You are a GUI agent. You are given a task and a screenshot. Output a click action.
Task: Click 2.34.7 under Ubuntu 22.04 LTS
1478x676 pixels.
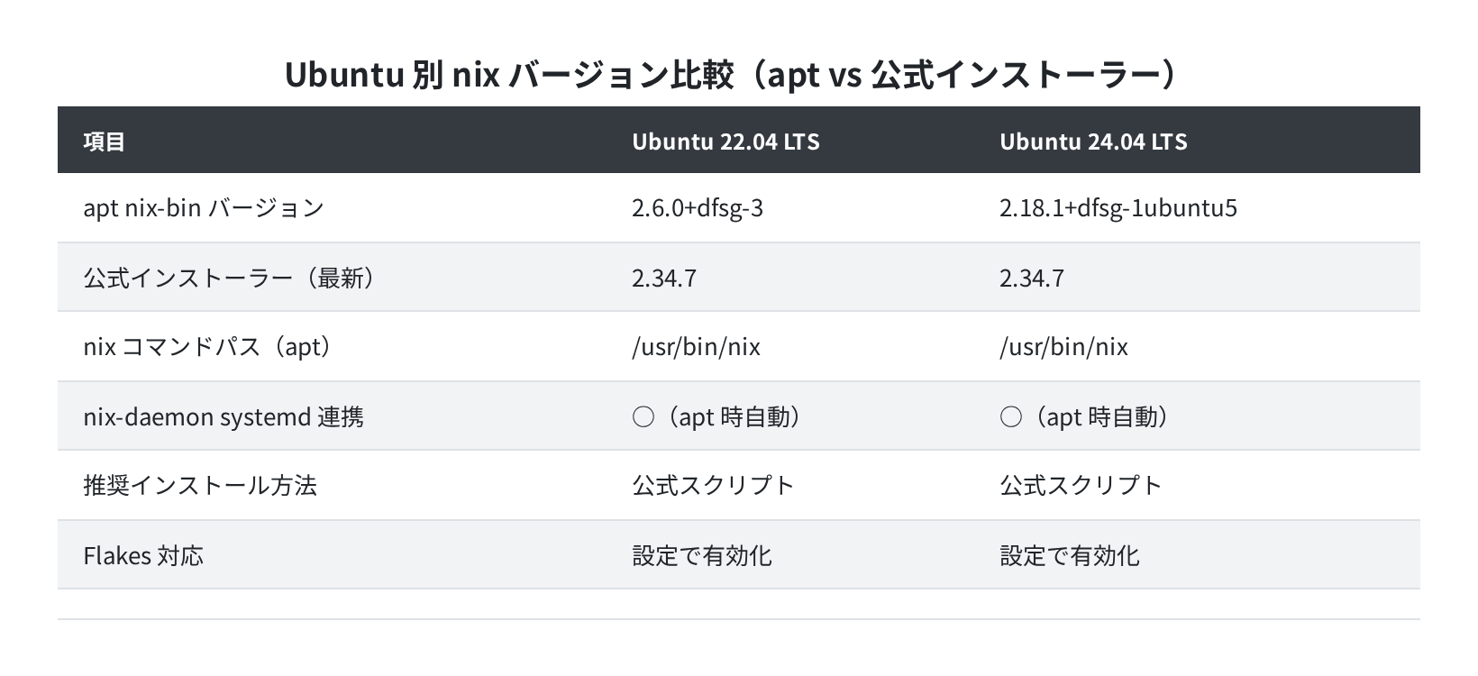coord(664,278)
